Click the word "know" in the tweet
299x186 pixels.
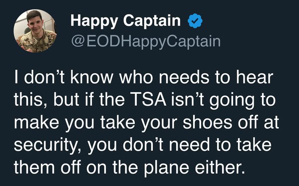91,77
